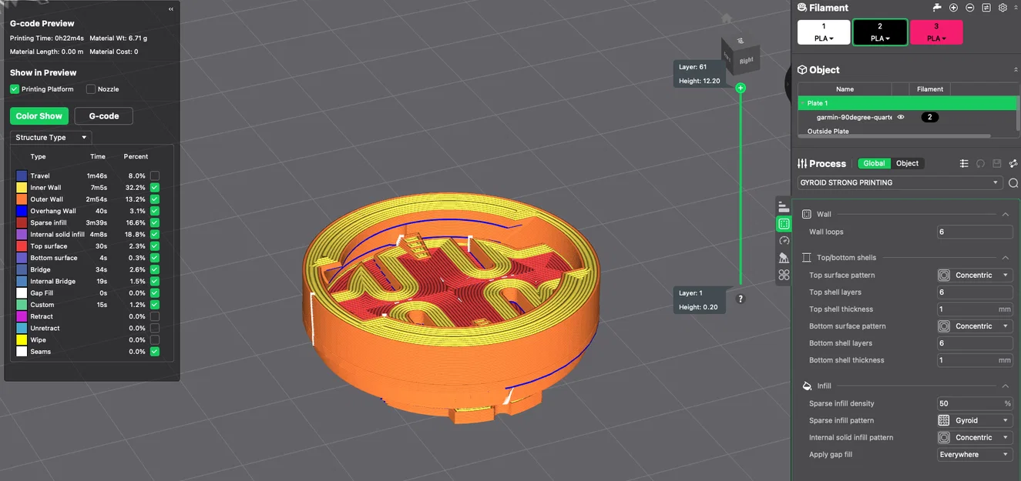This screenshot has height=481, width=1021.
Task: Collapse the Infill settings group
Action: (1006, 386)
